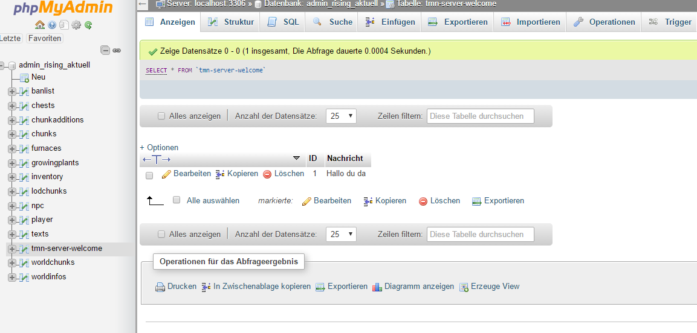The image size is (697, 333).
Task: Open the Exportieren tab
Action: [x=458, y=22]
